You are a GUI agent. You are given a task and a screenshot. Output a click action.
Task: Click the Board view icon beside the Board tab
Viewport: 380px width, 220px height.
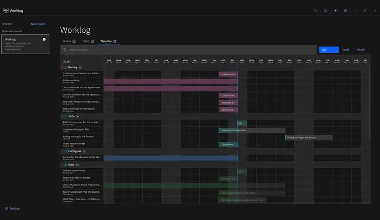[74, 41]
